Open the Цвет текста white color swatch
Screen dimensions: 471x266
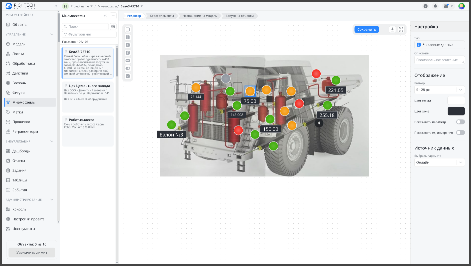point(456,101)
